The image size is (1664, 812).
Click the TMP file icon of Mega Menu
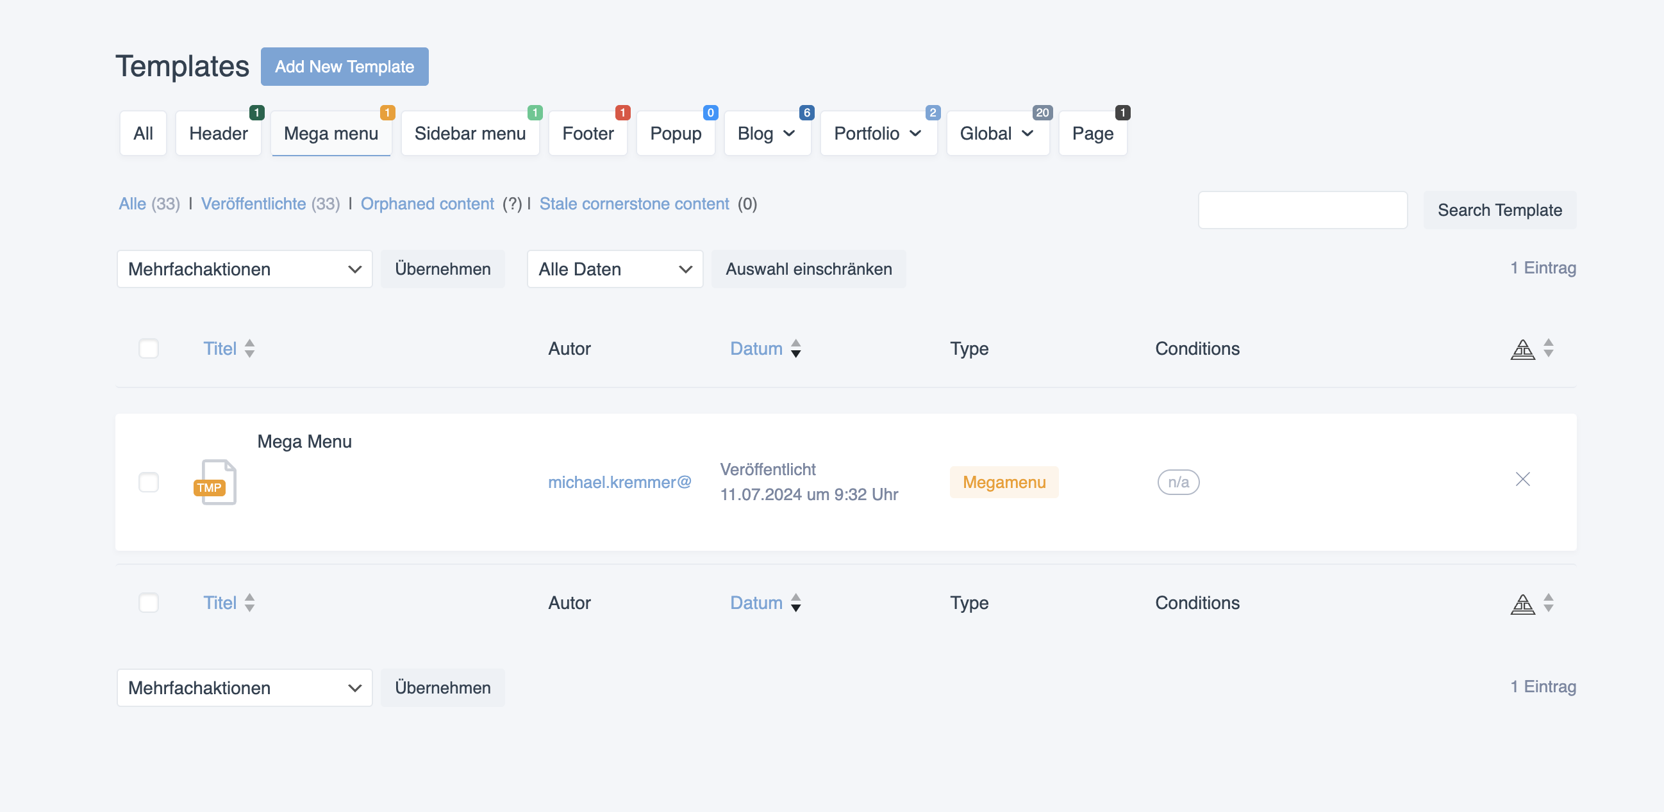216,482
